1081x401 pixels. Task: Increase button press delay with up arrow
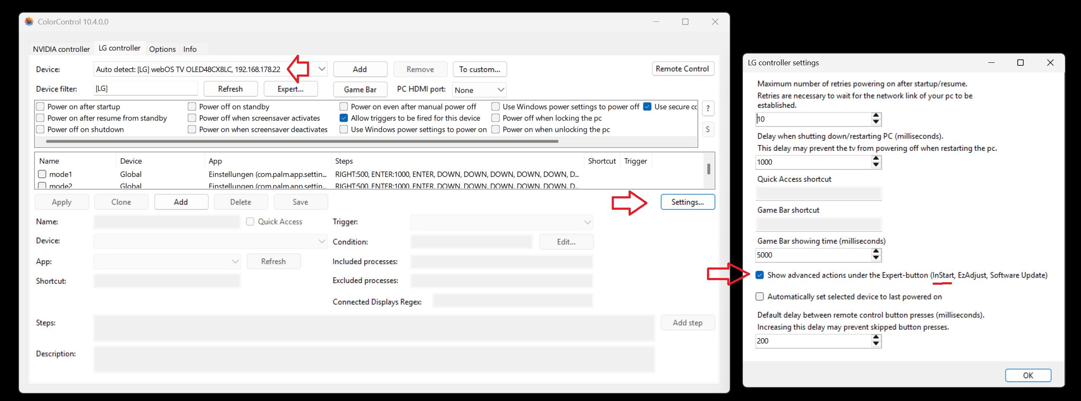pos(876,337)
